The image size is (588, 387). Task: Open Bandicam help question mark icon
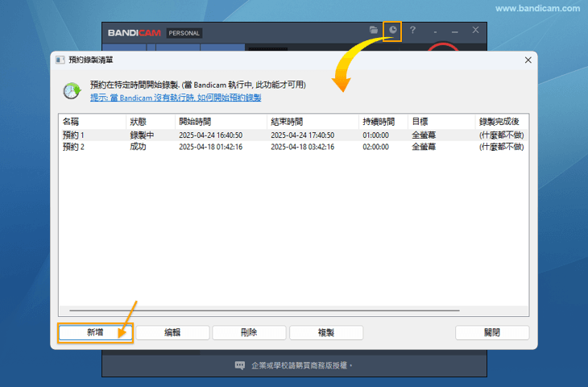click(x=412, y=30)
